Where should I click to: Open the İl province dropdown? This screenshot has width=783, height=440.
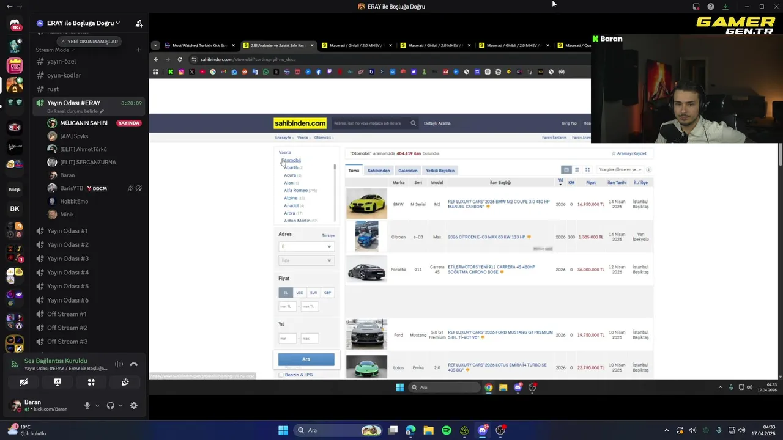tap(306, 246)
